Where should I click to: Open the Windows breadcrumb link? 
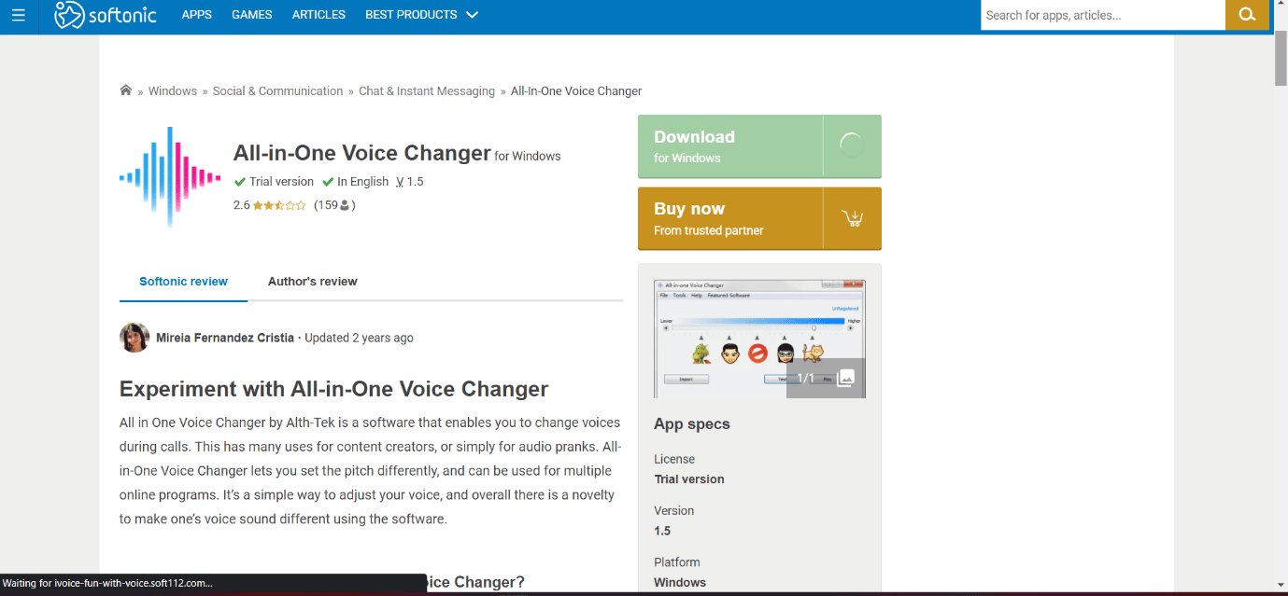(x=173, y=91)
